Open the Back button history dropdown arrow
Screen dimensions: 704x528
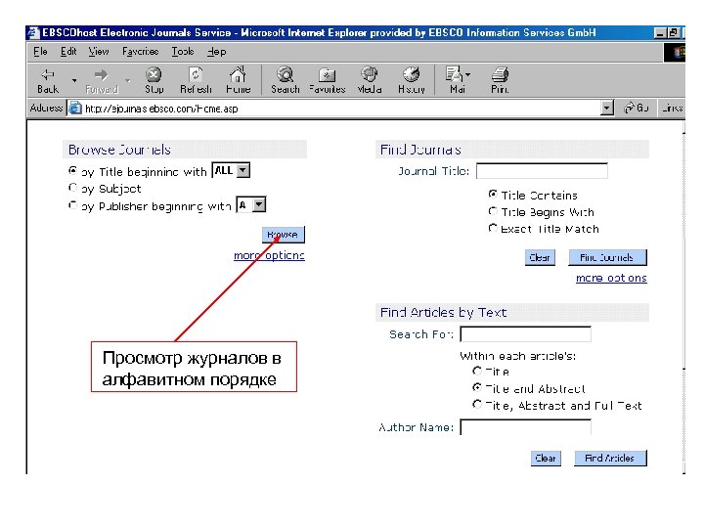tap(74, 80)
